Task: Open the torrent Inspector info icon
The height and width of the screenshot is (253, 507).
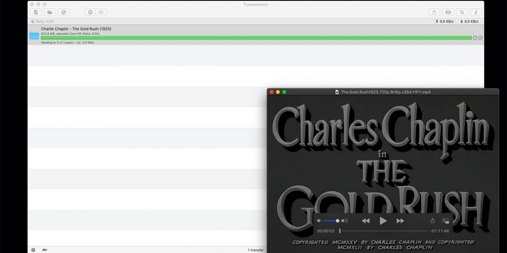Action: [476, 12]
